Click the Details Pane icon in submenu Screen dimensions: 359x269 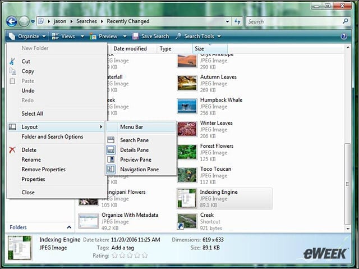tap(111, 150)
